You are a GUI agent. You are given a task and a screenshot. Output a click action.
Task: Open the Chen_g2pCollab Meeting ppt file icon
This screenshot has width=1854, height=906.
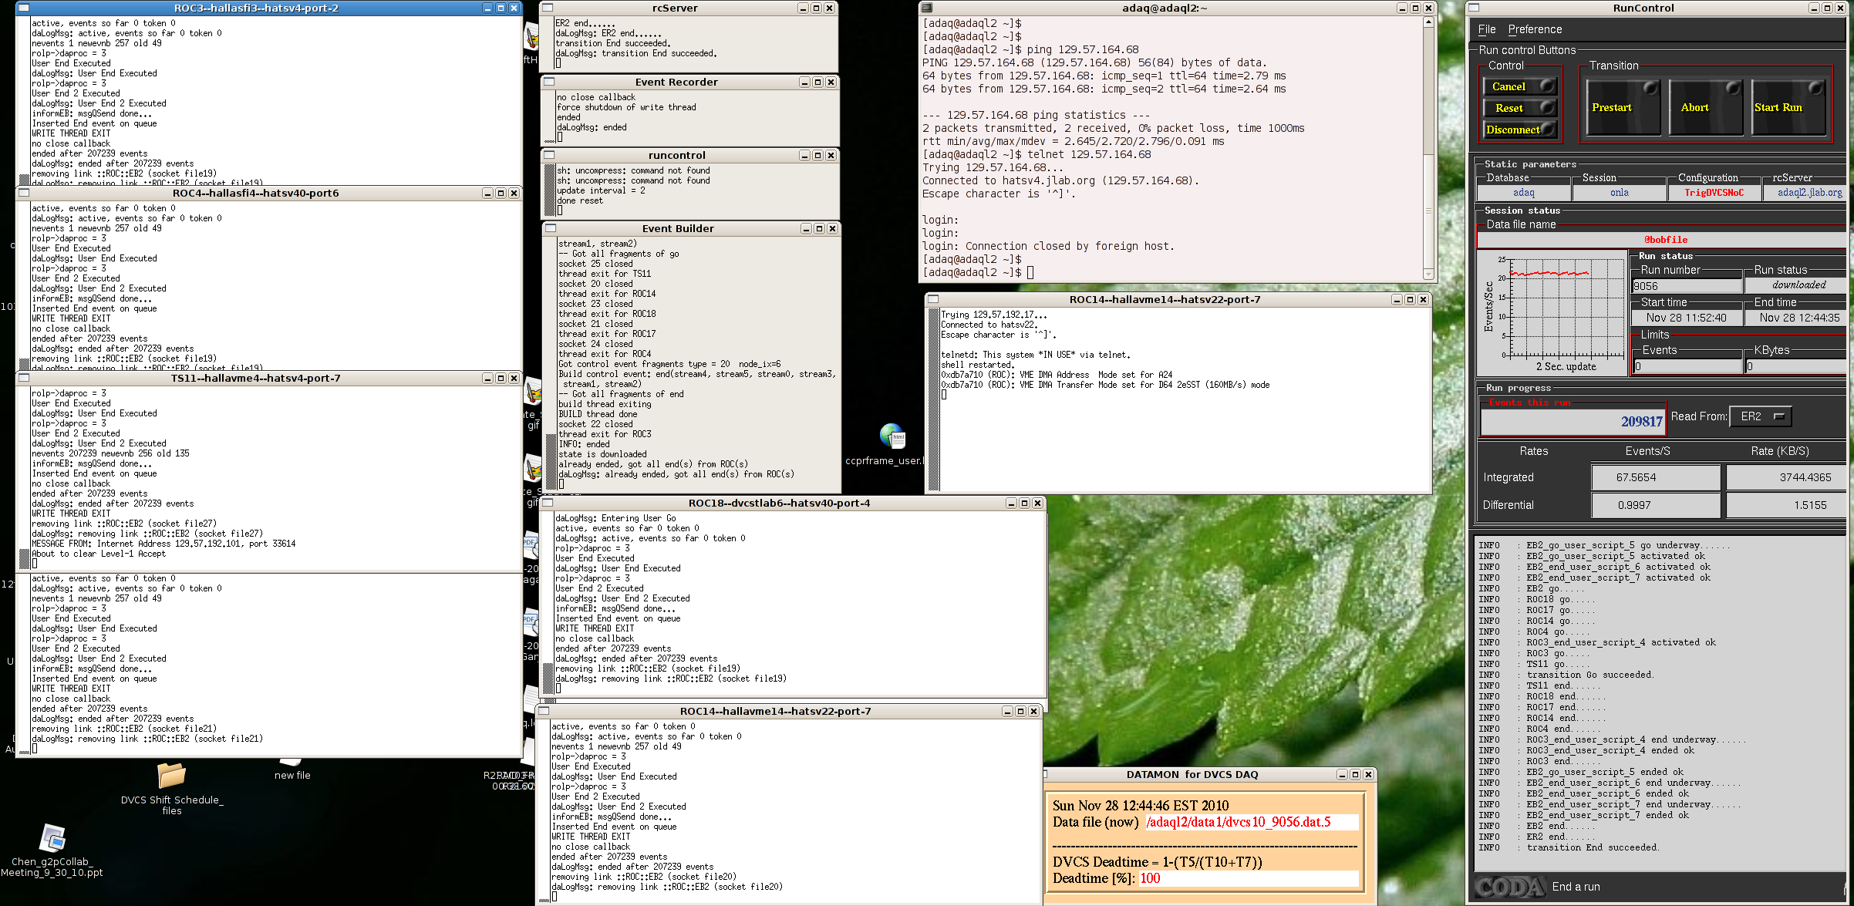tap(52, 837)
